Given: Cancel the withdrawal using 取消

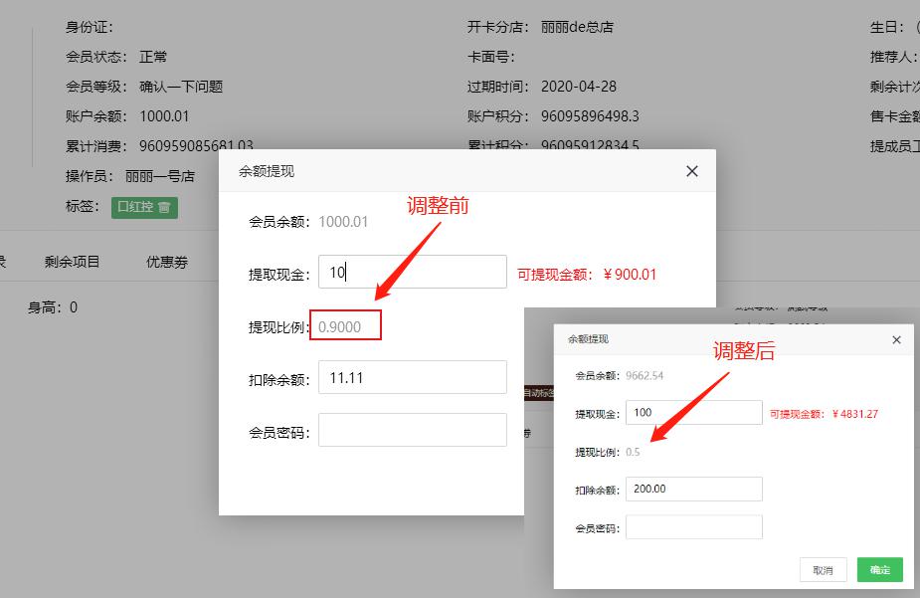Looking at the screenshot, I should (823, 569).
